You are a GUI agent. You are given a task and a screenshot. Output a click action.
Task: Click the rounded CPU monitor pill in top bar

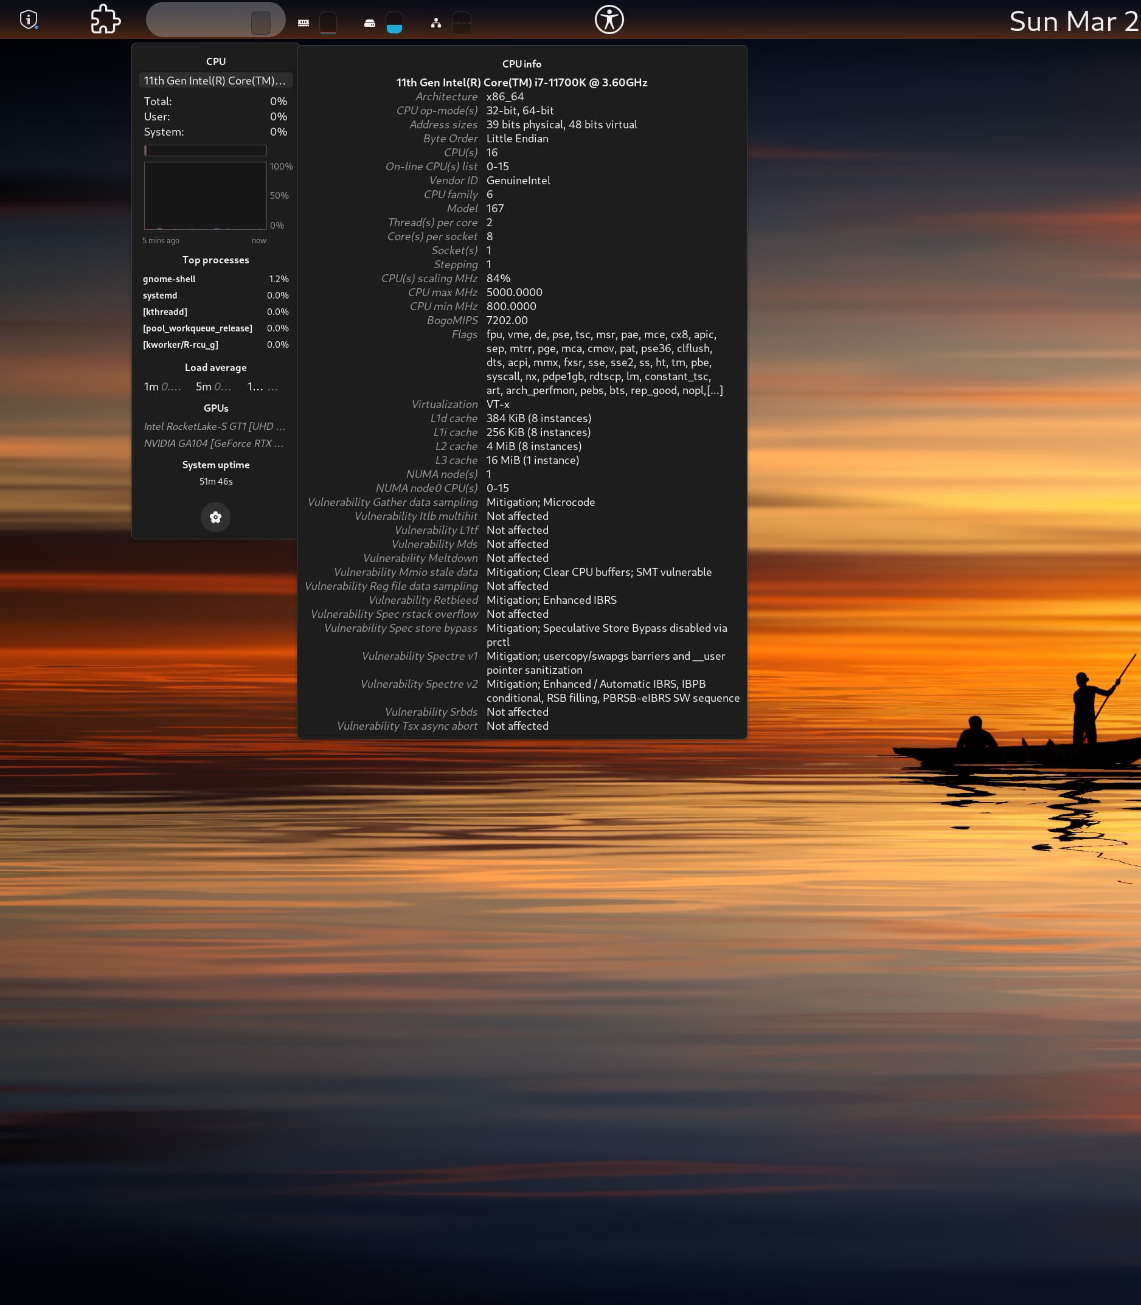[215, 19]
